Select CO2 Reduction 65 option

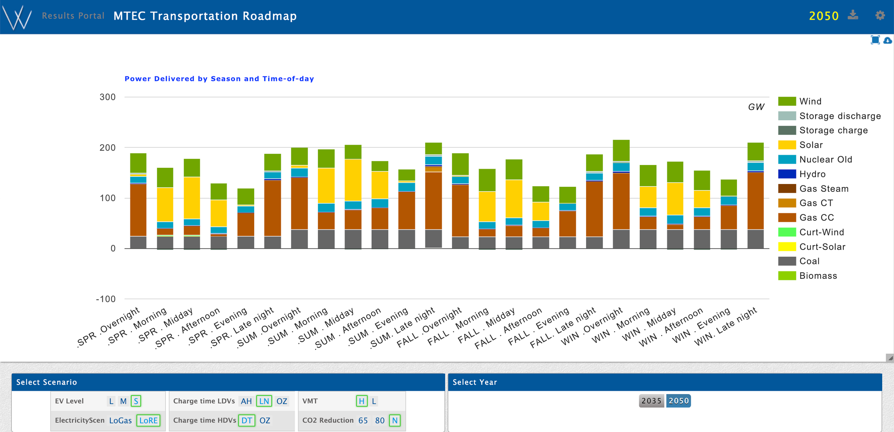[x=363, y=421]
